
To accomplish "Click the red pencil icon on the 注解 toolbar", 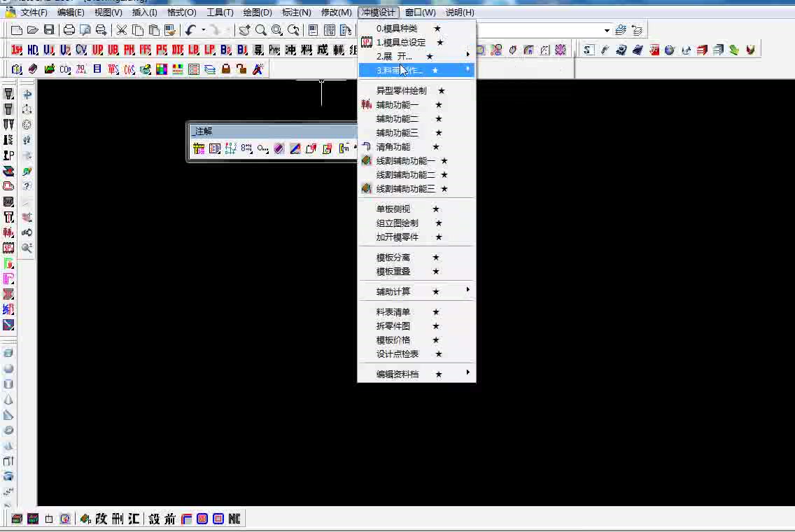I will tap(295, 148).
